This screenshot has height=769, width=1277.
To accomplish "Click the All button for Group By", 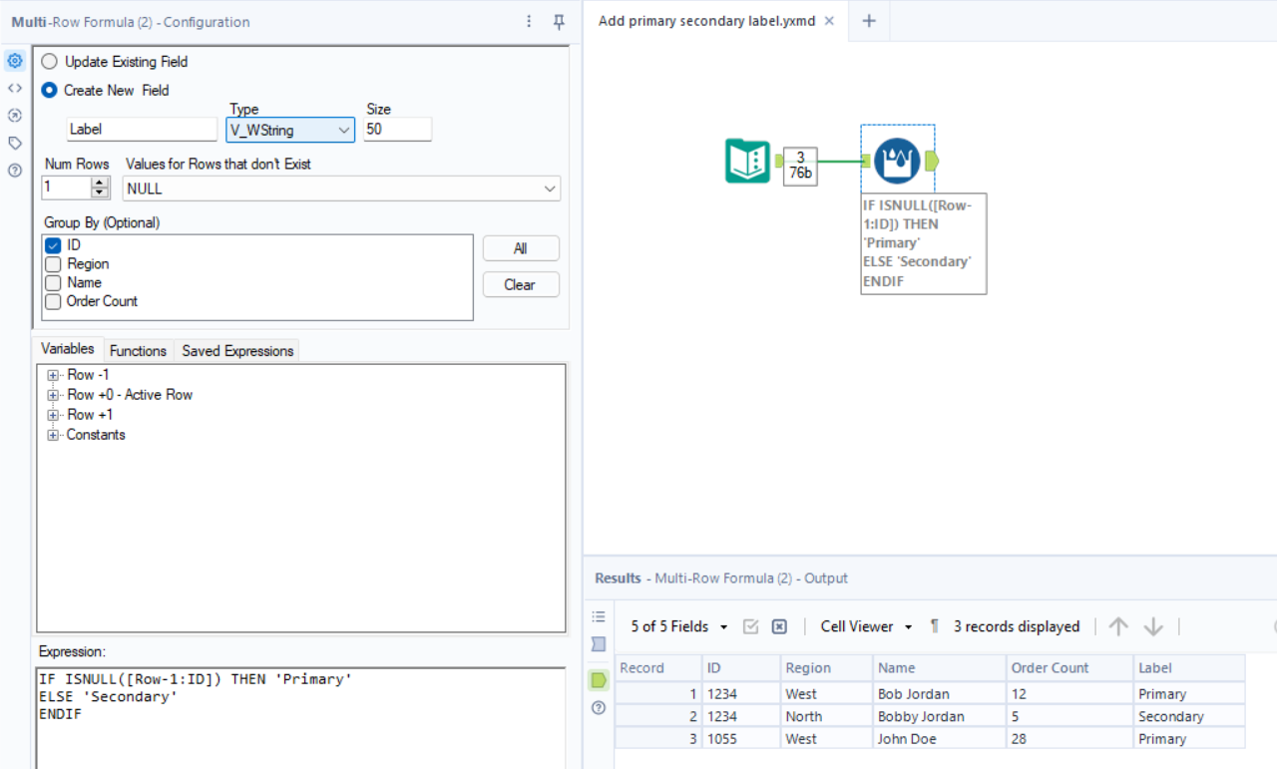I will [520, 247].
